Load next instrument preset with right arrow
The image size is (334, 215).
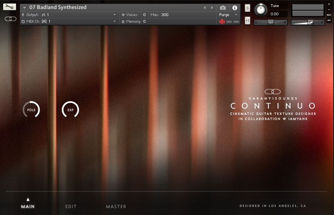click(212, 8)
